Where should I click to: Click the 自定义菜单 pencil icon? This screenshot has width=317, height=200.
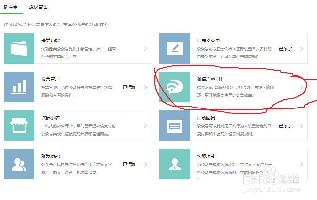pyautogui.click(x=175, y=48)
